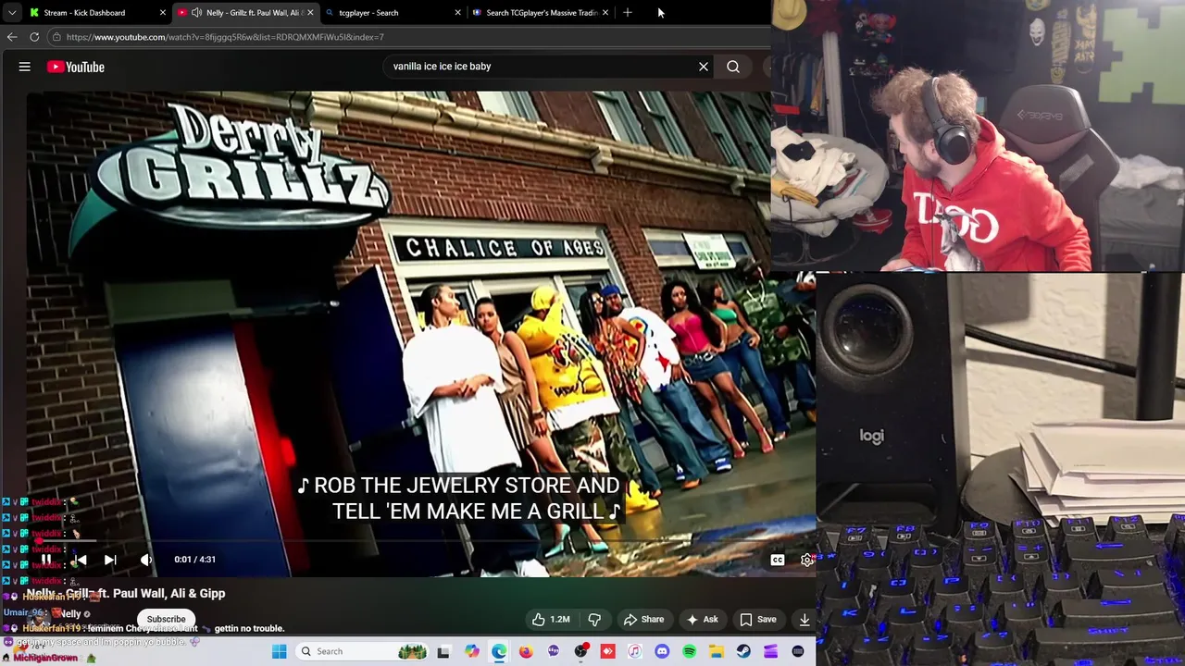
Task: Click the magnifier search button on YouTube
Action: [x=733, y=67]
